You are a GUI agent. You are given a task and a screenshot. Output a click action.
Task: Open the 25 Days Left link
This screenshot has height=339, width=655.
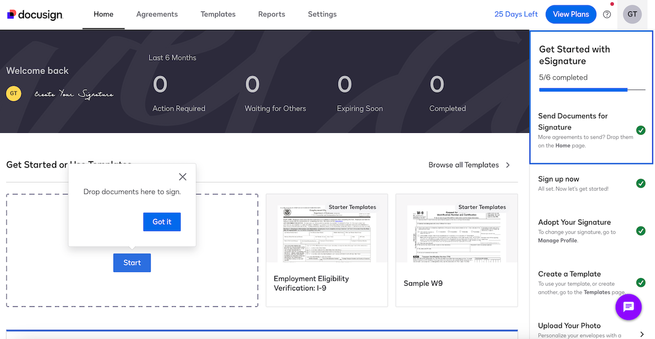click(516, 14)
